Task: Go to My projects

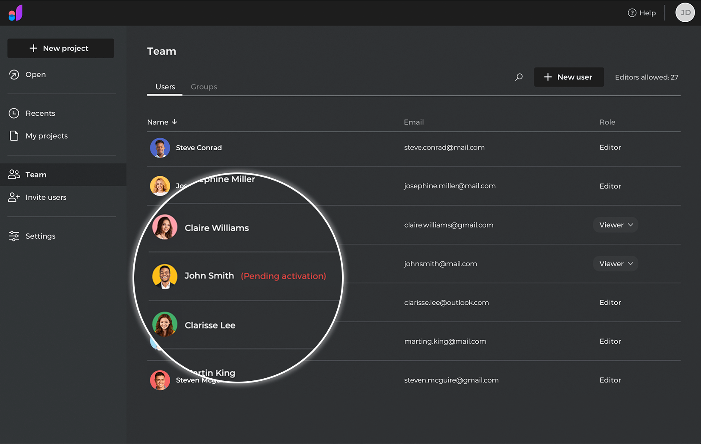Action: (x=47, y=136)
